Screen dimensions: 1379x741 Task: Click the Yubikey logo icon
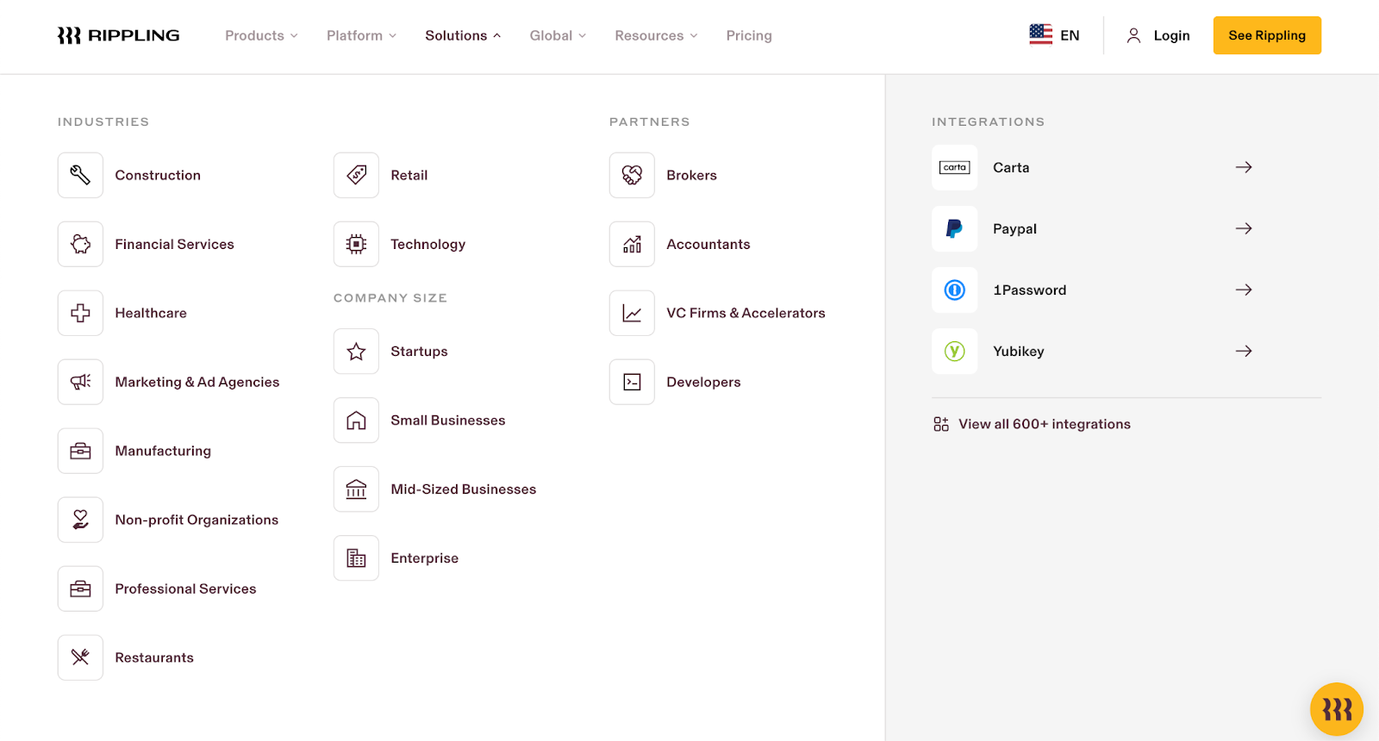(x=954, y=351)
